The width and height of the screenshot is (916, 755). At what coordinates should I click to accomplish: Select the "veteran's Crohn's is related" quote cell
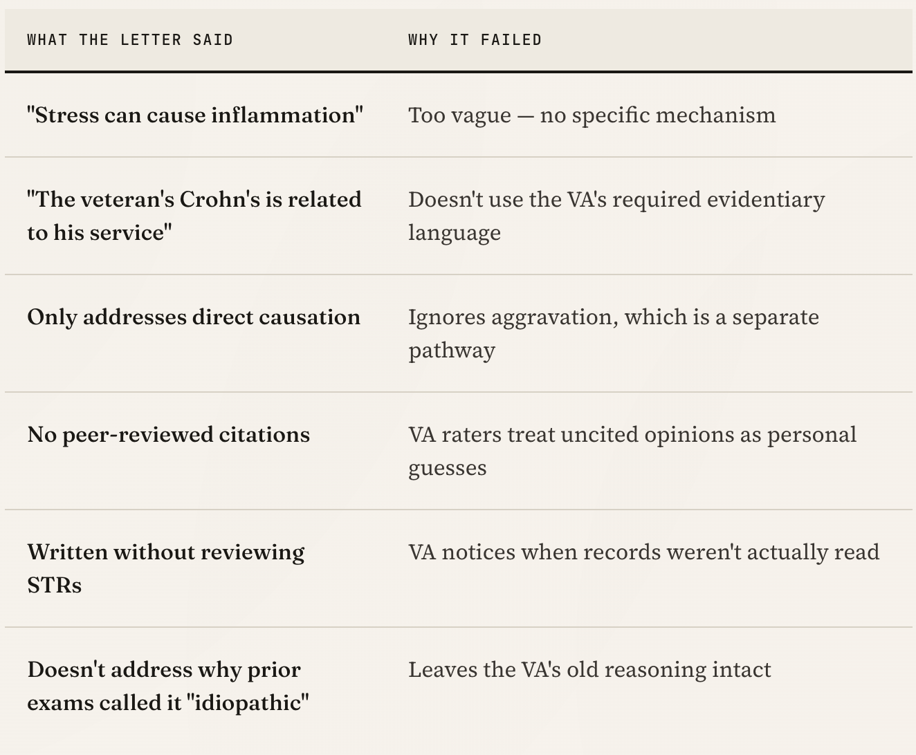click(194, 216)
